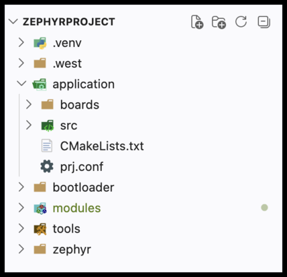Collapse all folders in the explorer
Viewport: 287px width, 277px height.
coord(264,22)
